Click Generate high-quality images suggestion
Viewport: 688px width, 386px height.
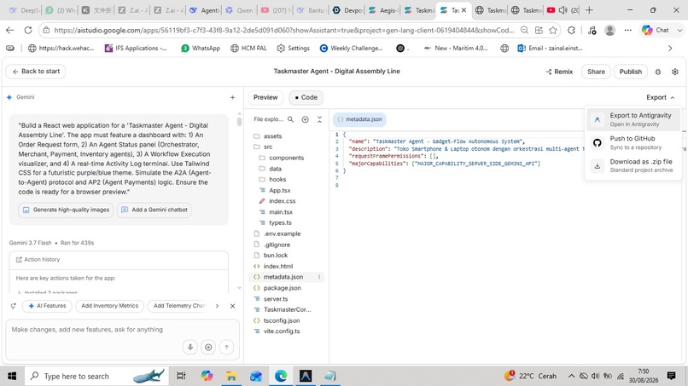(x=66, y=210)
